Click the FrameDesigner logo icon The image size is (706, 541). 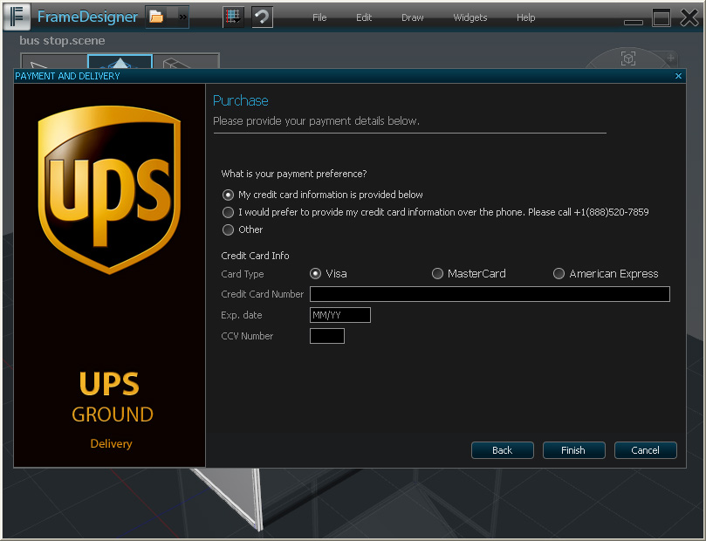tap(17, 17)
